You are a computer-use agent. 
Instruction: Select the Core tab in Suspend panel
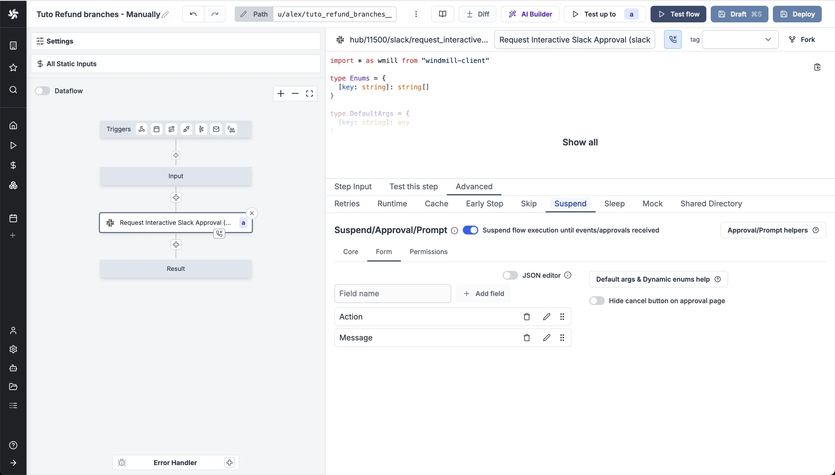350,252
